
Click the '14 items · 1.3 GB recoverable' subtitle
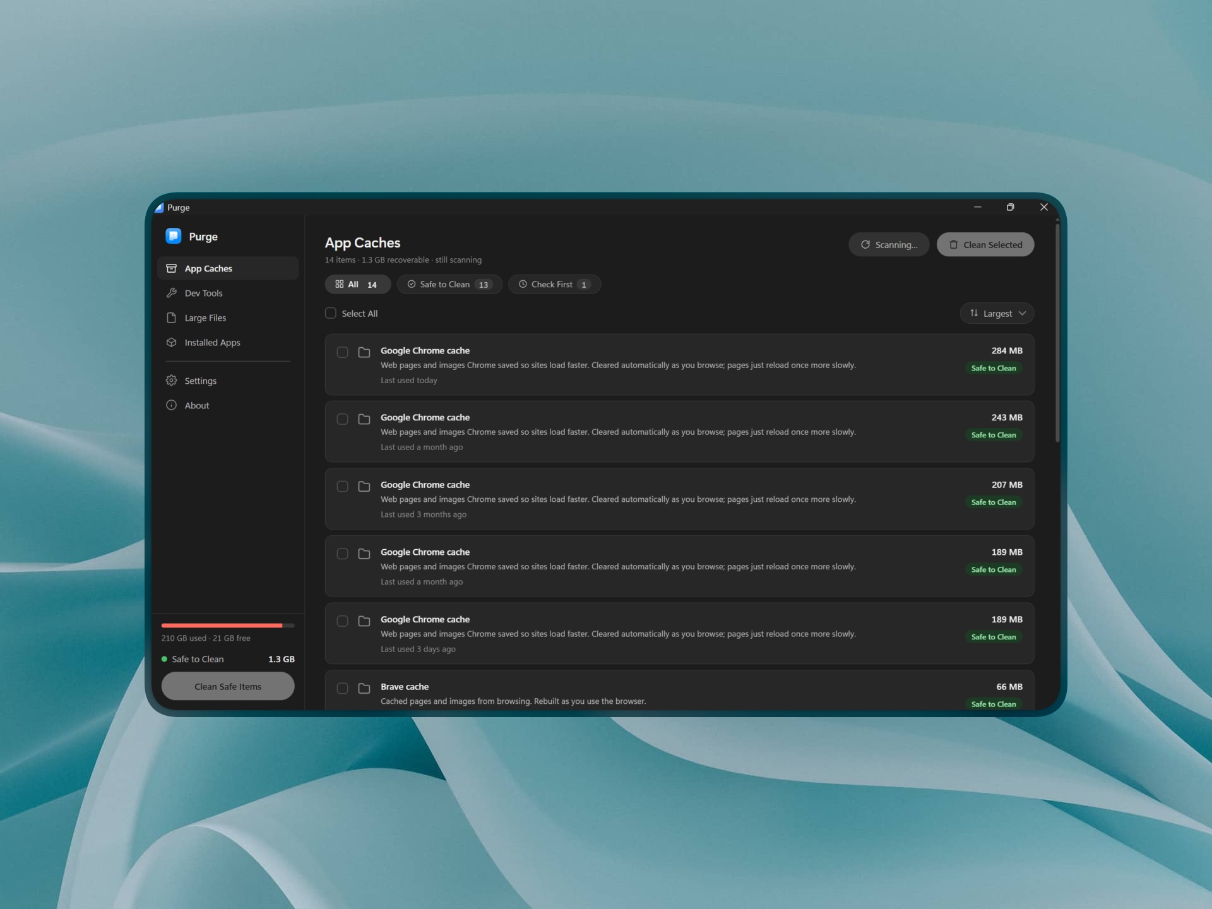[377, 260]
